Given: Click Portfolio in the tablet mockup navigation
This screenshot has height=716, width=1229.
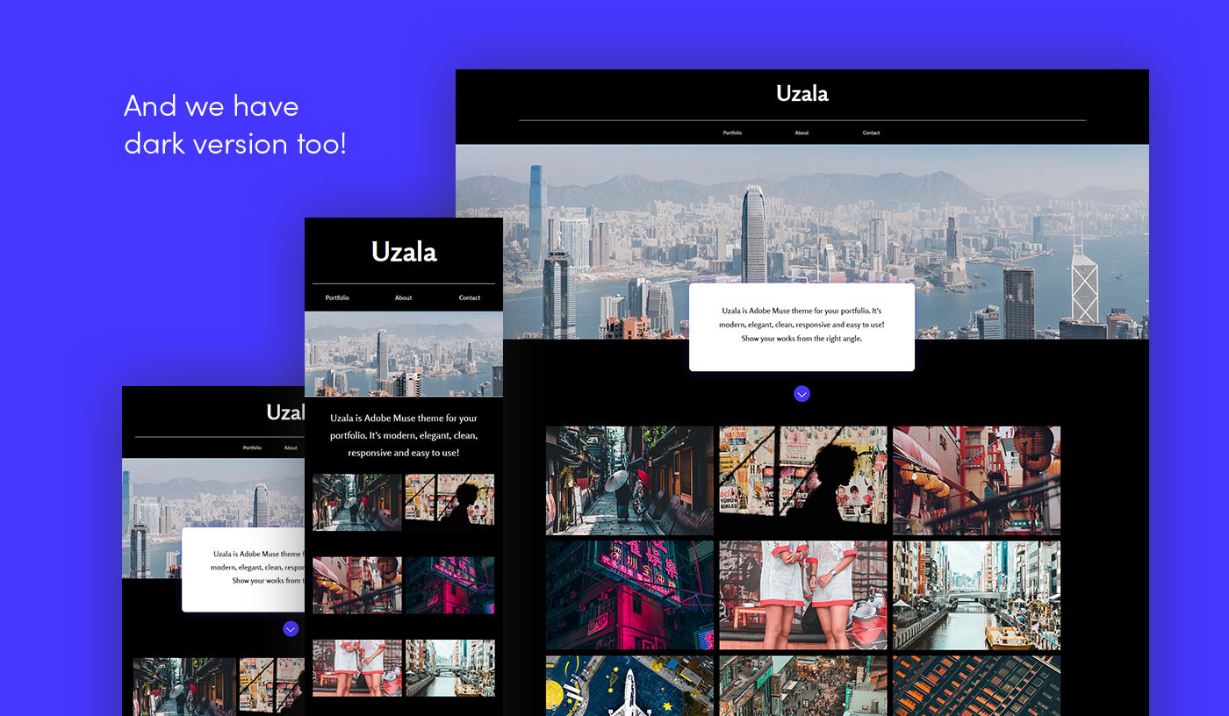Looking at the screenshot, I should click(252, 447).
